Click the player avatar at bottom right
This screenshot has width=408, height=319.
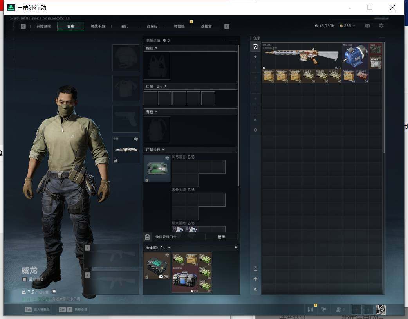pyautogui.click(x=381, y=310)
